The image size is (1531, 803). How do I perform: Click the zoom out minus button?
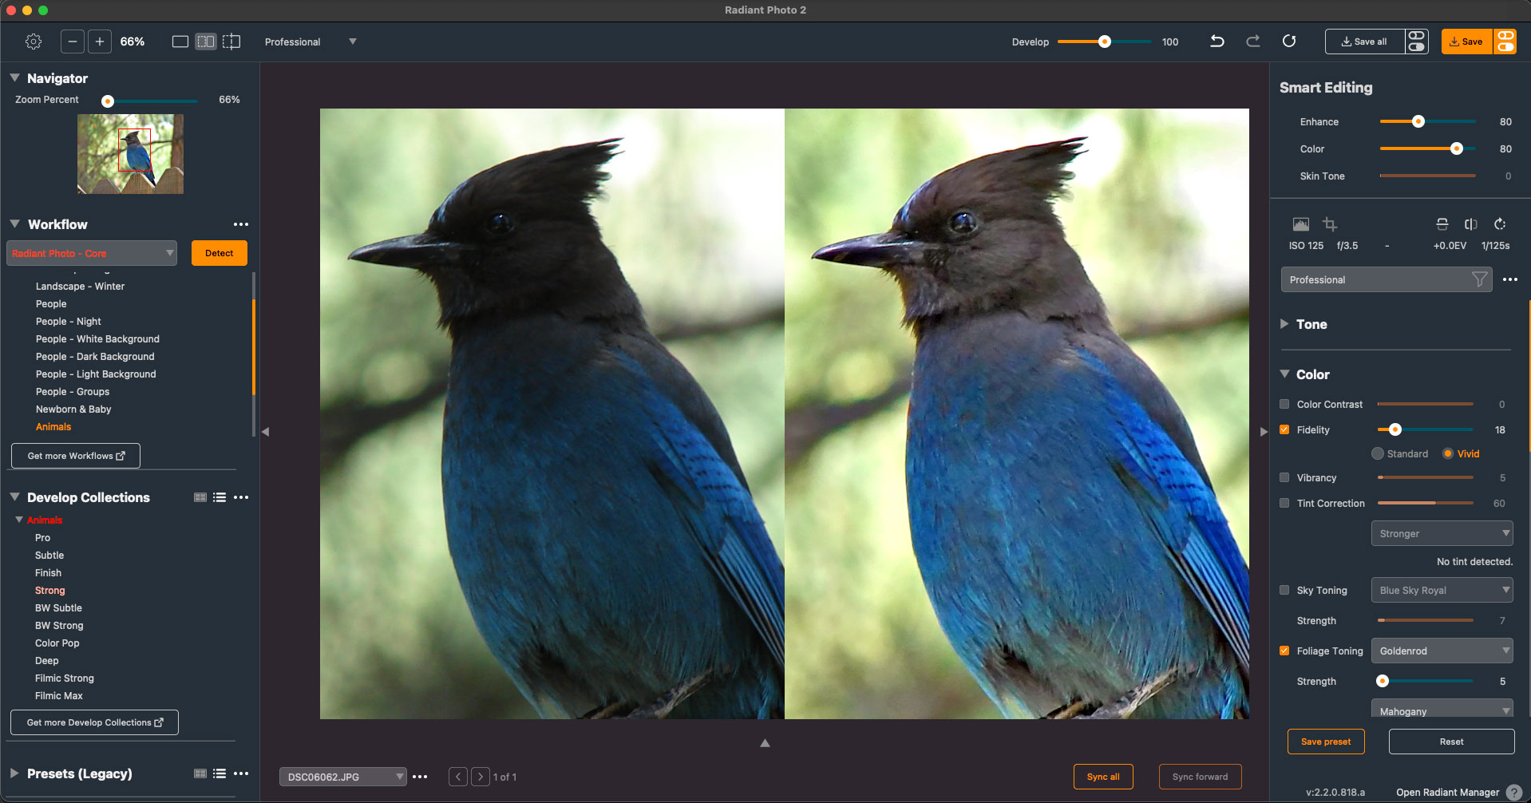[x=72, y=42]
